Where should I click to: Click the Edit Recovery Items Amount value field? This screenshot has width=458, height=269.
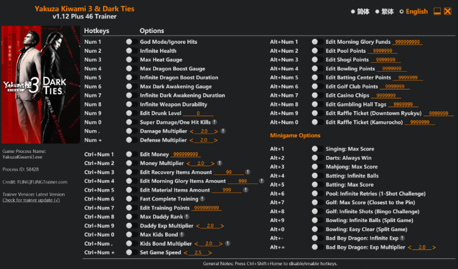click(x=229, y=172)
